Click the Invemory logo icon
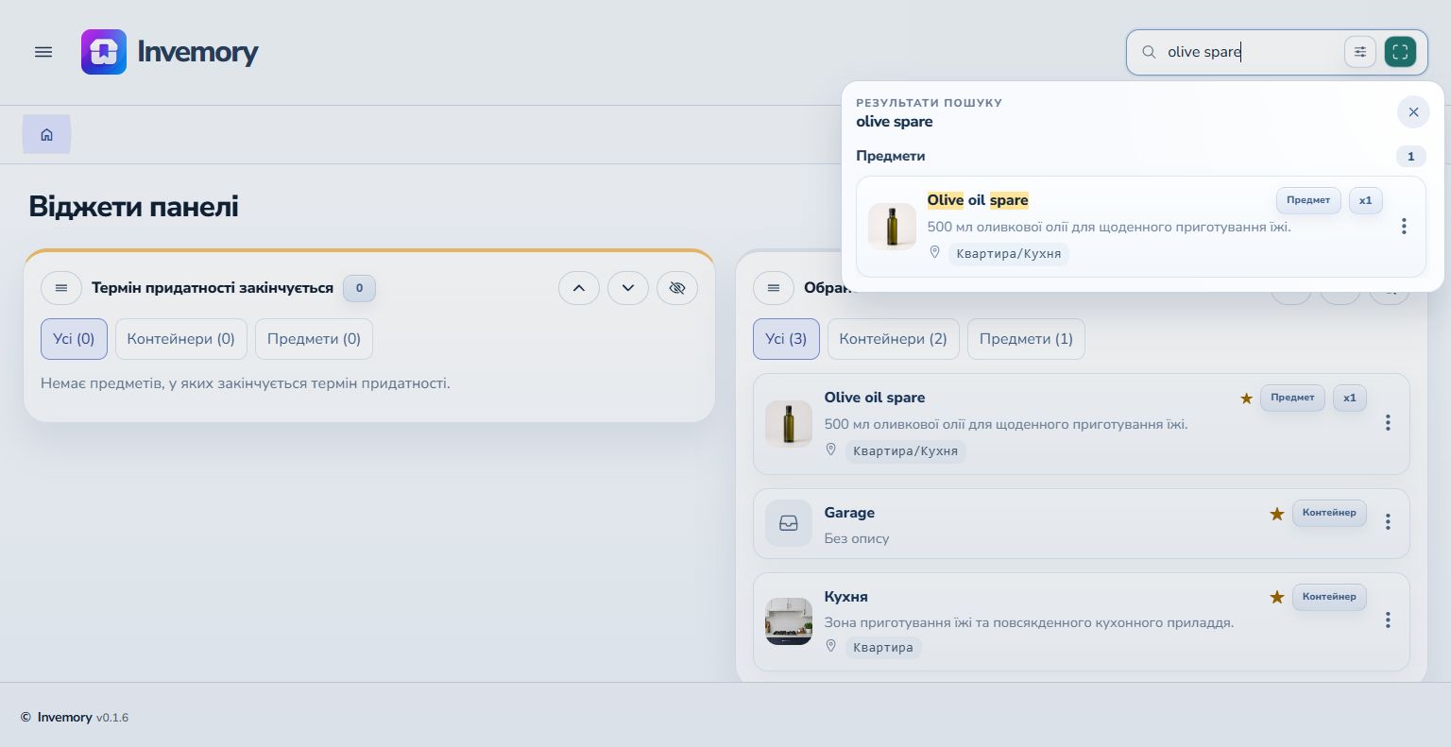1451x747 pixels. (104, 52)
